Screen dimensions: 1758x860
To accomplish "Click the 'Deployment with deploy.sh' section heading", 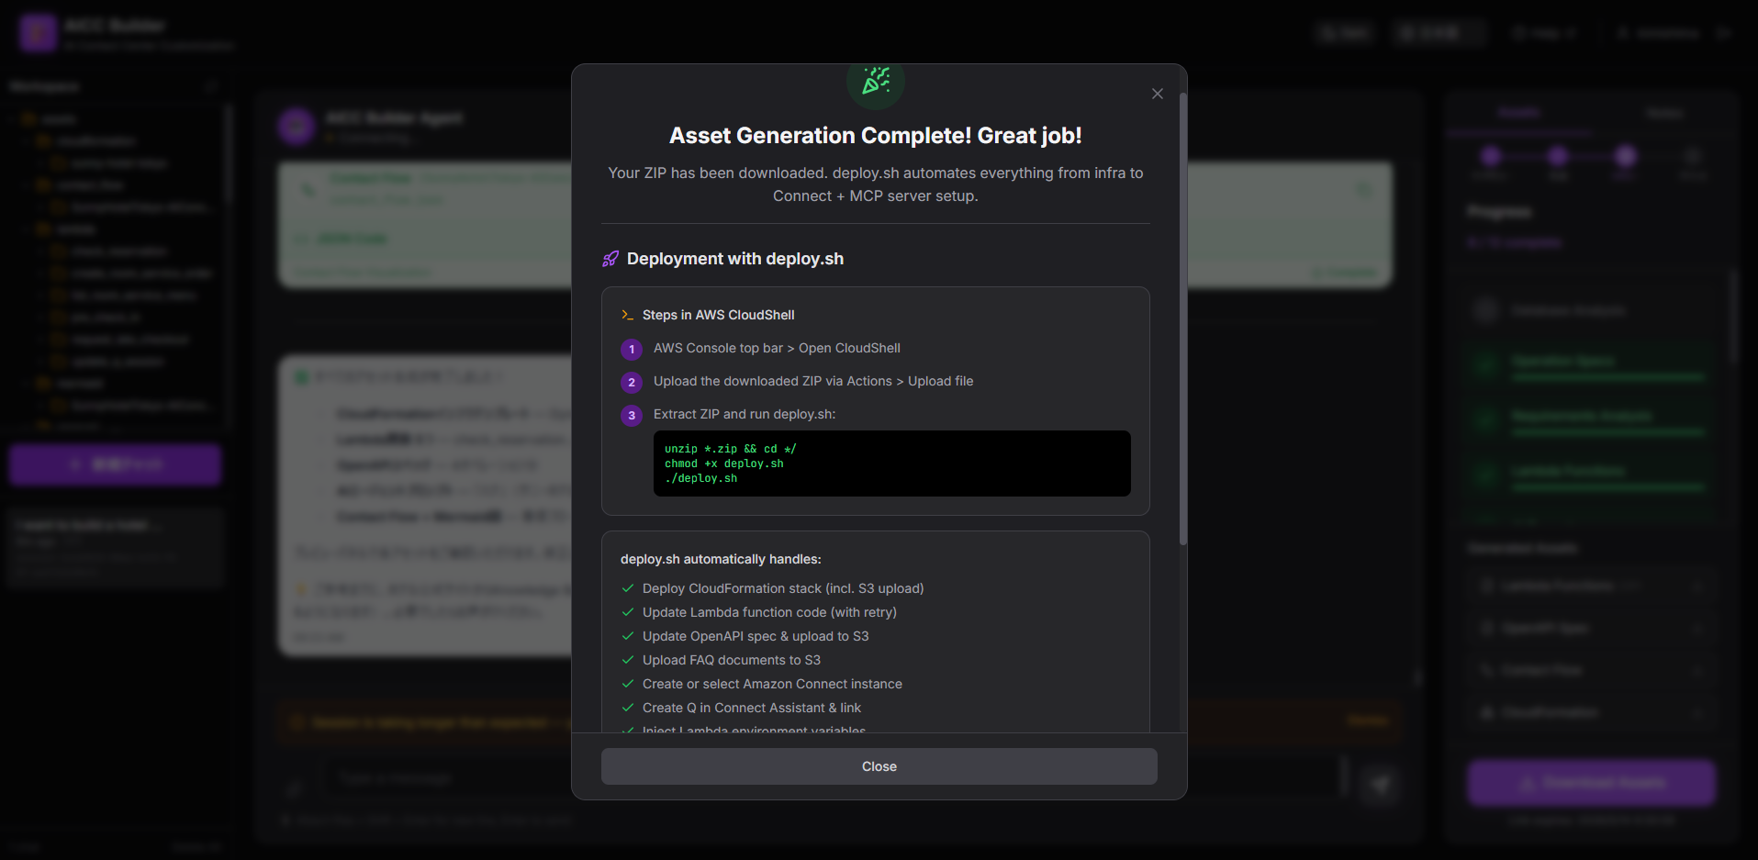I will click(x=735, y=259).
